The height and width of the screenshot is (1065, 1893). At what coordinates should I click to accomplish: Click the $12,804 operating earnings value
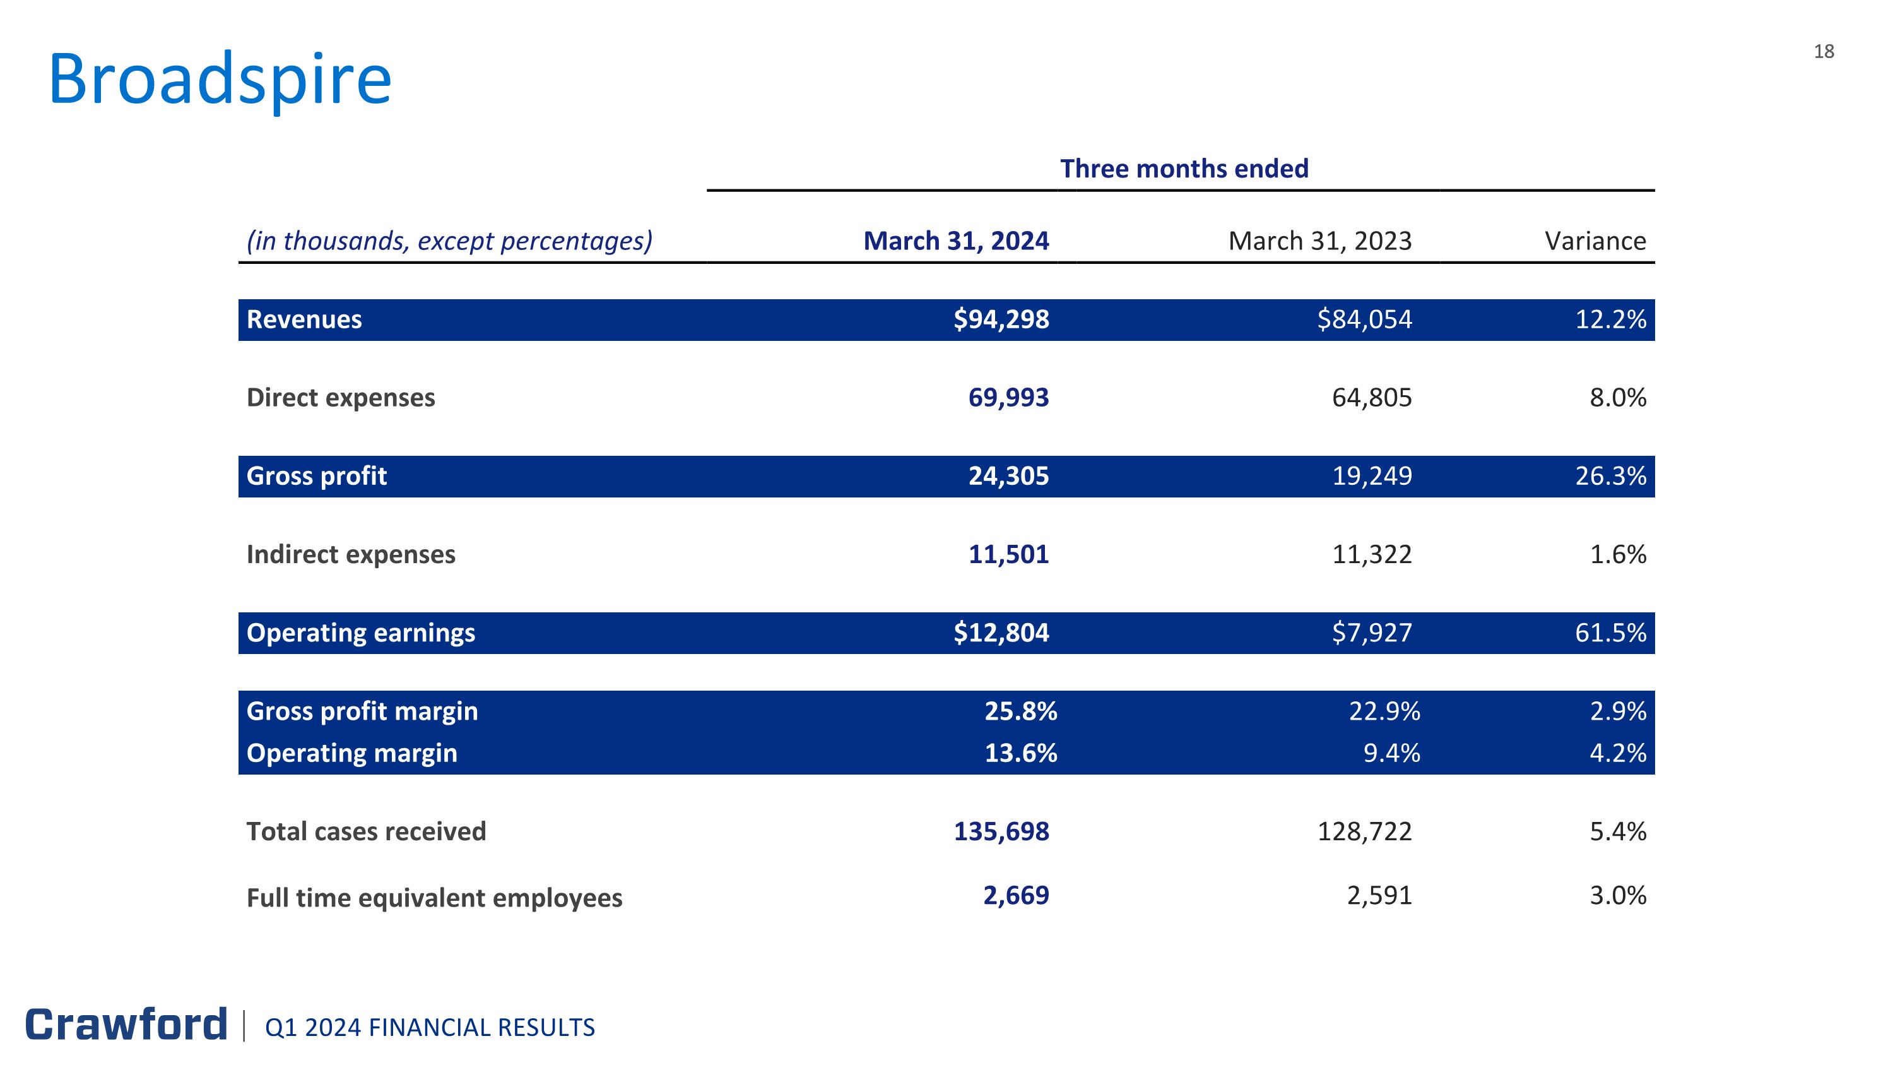pyautogui.click(x=1000, y=632)
